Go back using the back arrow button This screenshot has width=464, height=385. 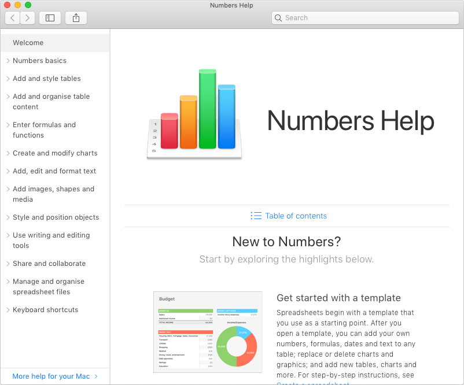click(12, 18)
